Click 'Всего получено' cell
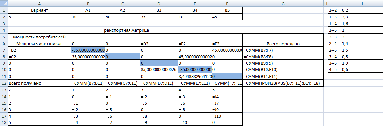 coord(40,83)
